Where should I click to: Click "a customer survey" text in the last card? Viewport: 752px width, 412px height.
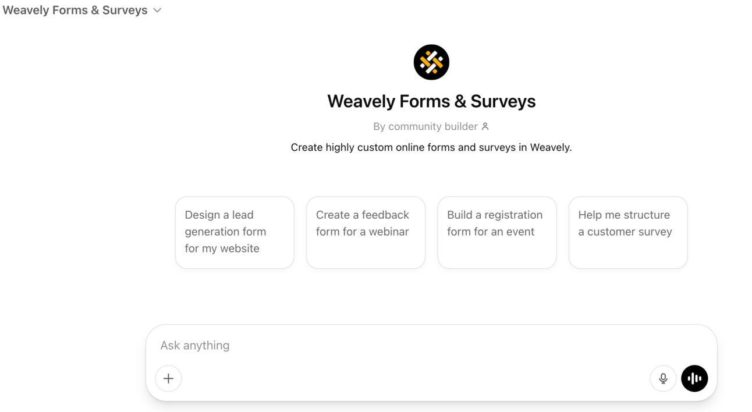(x=625, y=232)
